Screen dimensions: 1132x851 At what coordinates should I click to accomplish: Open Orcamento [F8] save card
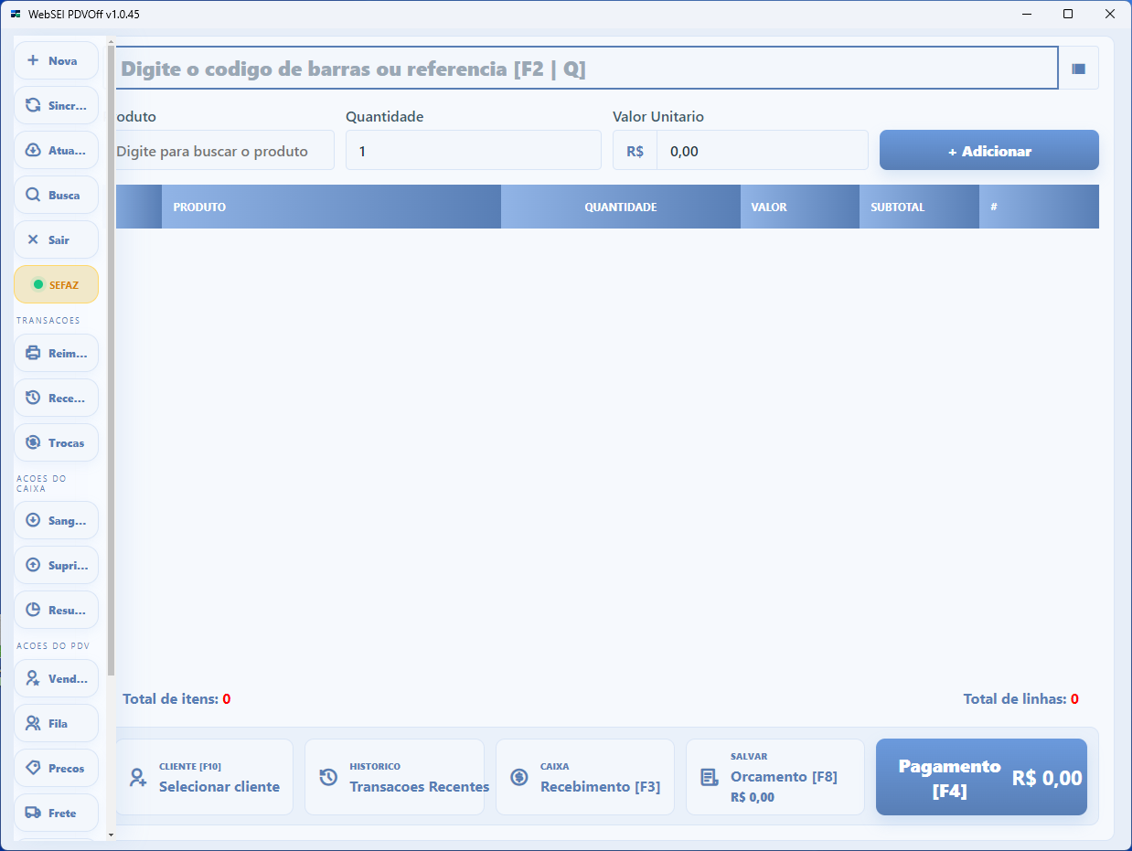click(775, 777)
